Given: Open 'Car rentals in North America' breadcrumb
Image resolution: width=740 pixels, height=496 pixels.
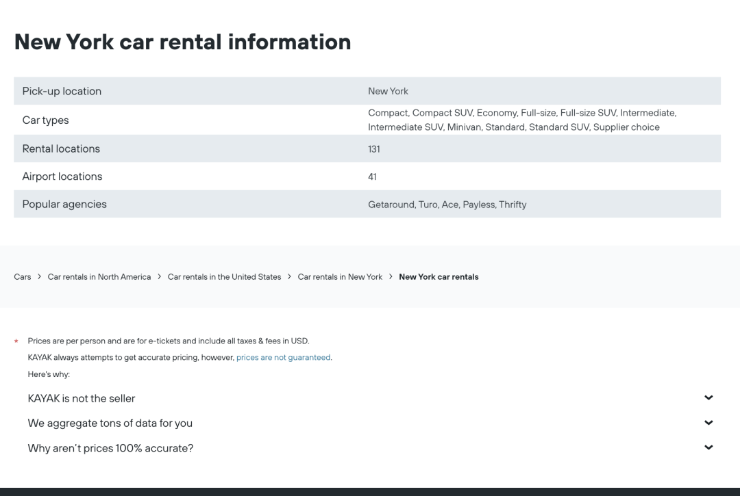Looking at the screenshot, I should click(x=99, y=277).
